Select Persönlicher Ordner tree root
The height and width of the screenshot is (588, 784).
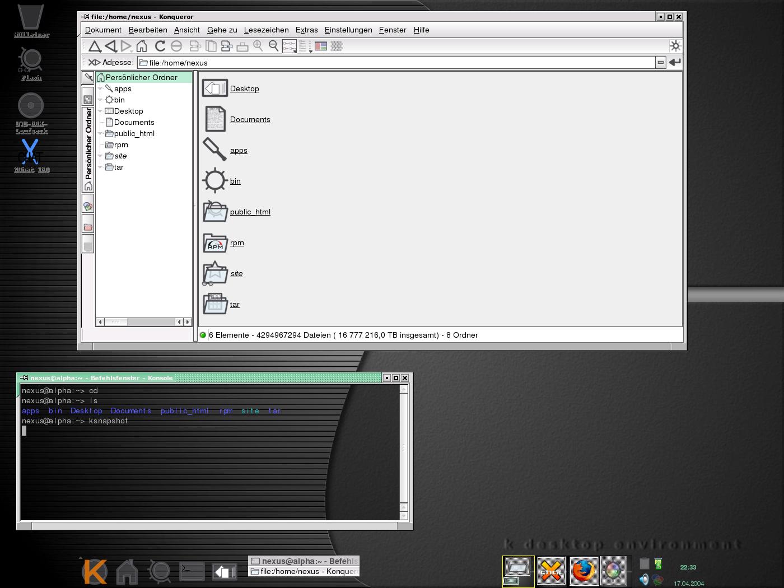(x=144, y=77)
